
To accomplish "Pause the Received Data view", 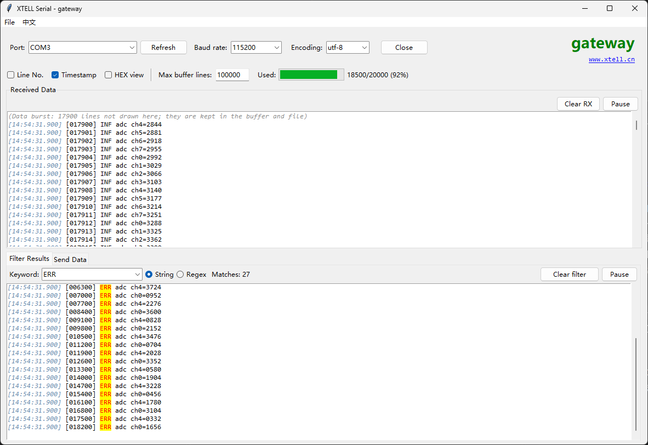I will coord(620,104).
